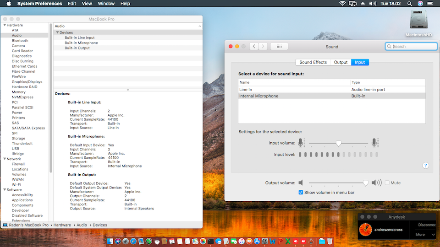Click the Wi-Fi icon in menu bar

point(342,4)
